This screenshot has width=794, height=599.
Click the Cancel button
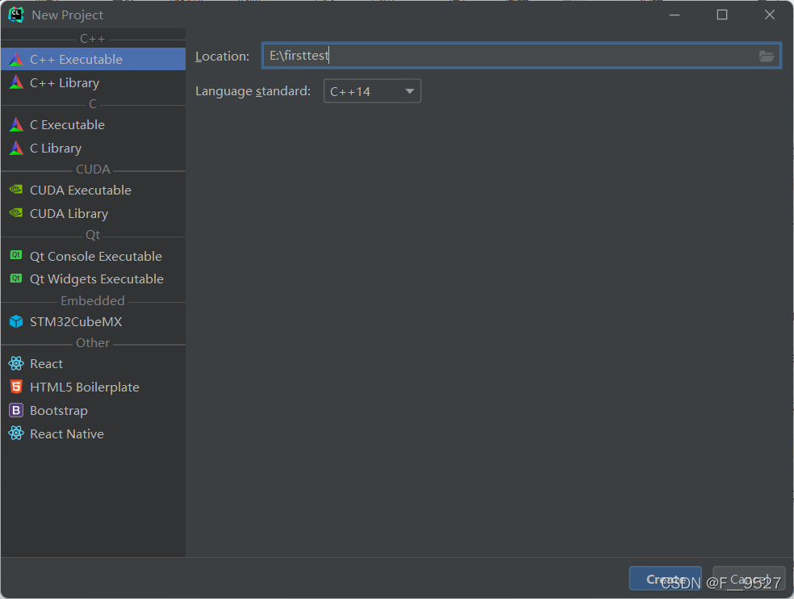(x=749, y=579)
